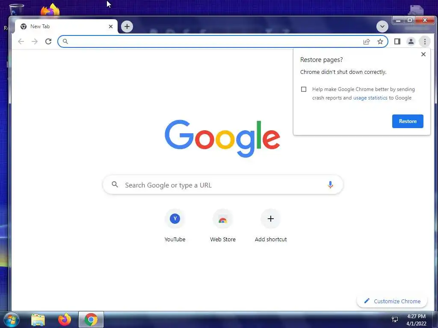
Task: Select the Recycle Bin desktop icon
Action: [16, 10]
